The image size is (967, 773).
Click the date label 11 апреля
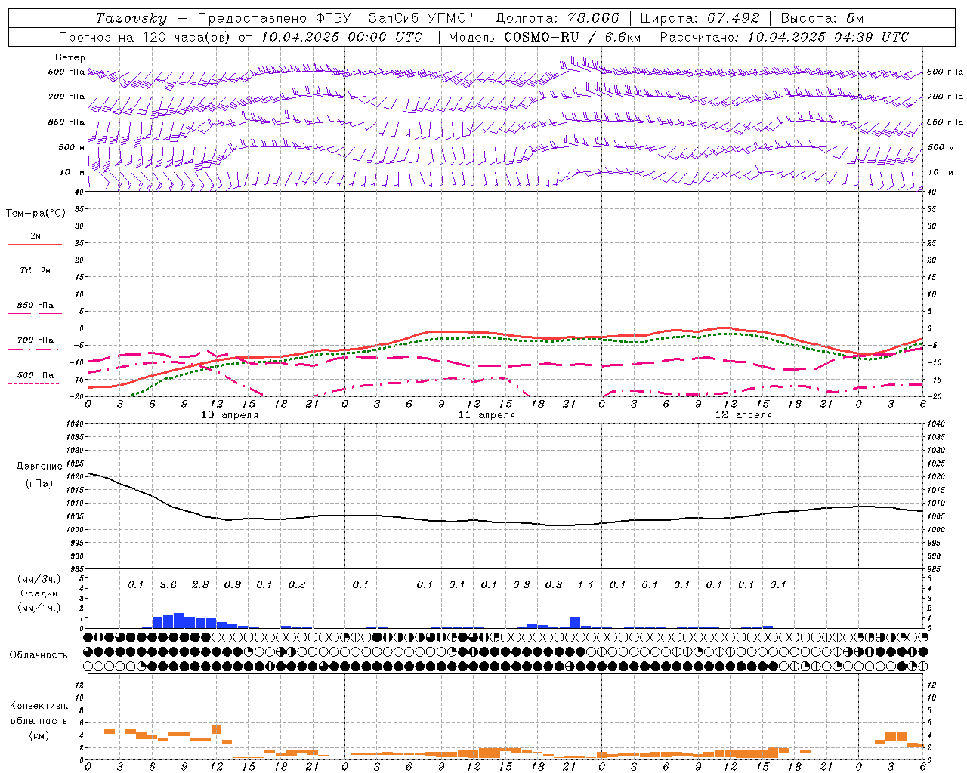pos(487,415)
